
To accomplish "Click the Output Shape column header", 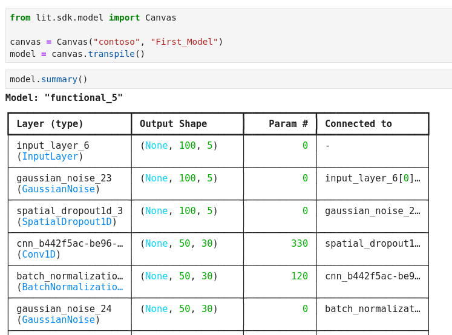I will [x=173, y=124].
